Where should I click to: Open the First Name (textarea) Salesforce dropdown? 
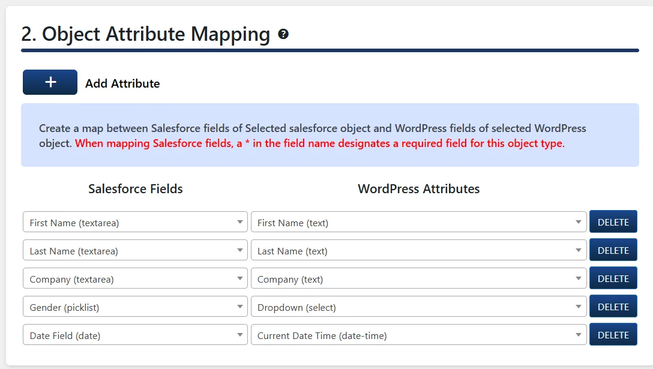[136, 222]
